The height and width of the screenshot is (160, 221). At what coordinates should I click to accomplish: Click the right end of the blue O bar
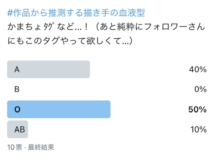[108, 109]
